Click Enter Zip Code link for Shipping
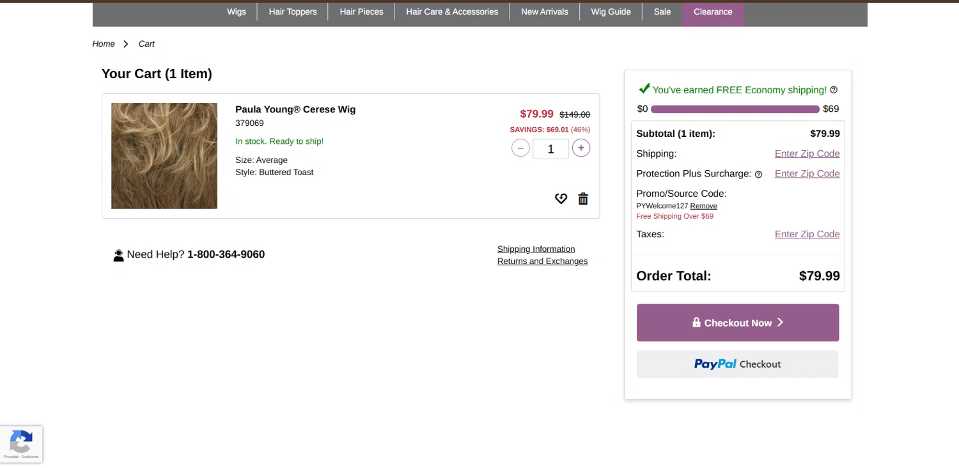This screenshot has height=468, width=959. 807,153
